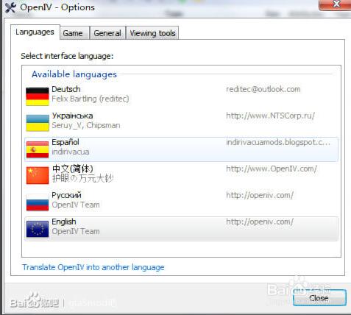The image size is (351, 315).
Task: Click the OpenIV wrench icon in title bar
Action: click(10, 7)
